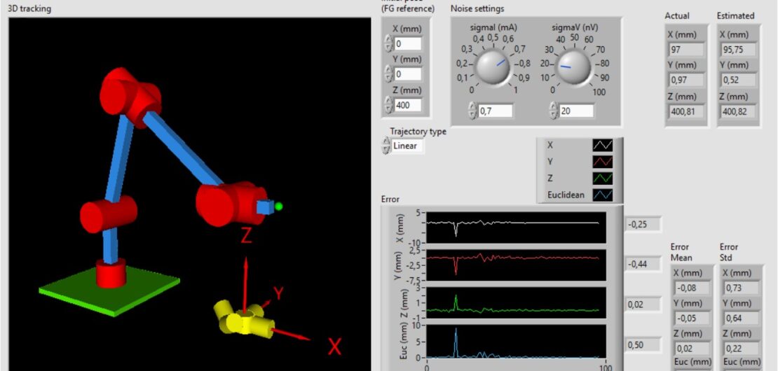Click the stepper arrows beside initial pose X
Image resolution: width=778 pixels, height=371 pixels.
coord(388,43)
